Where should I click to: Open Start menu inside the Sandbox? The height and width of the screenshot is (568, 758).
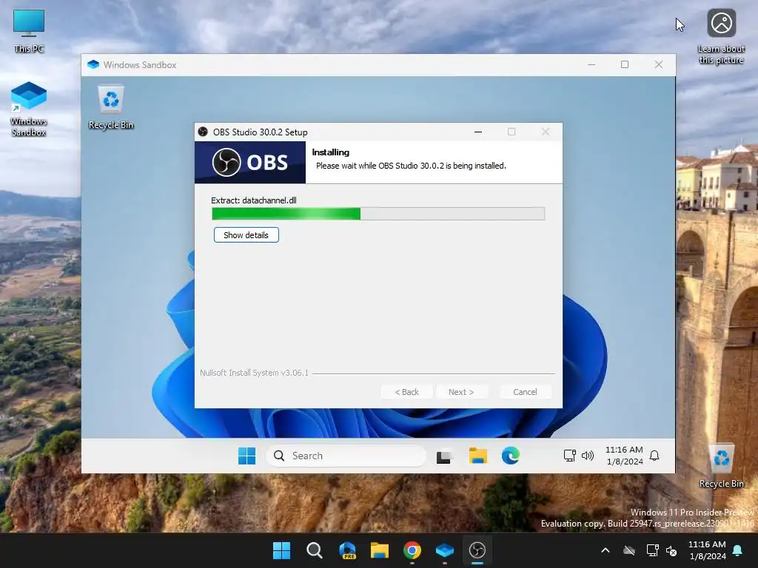pyautogui.click(x=247, y=456)
